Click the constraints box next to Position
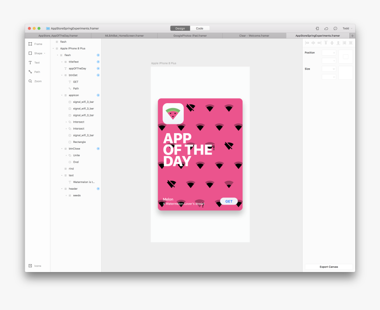Image resolution: width=380 pixels, height=310 pixels. [x=346, y=56]
